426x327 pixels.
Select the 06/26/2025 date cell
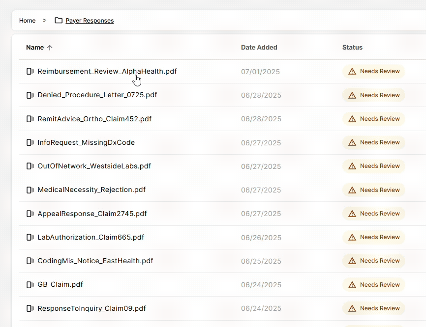(261, 238)
